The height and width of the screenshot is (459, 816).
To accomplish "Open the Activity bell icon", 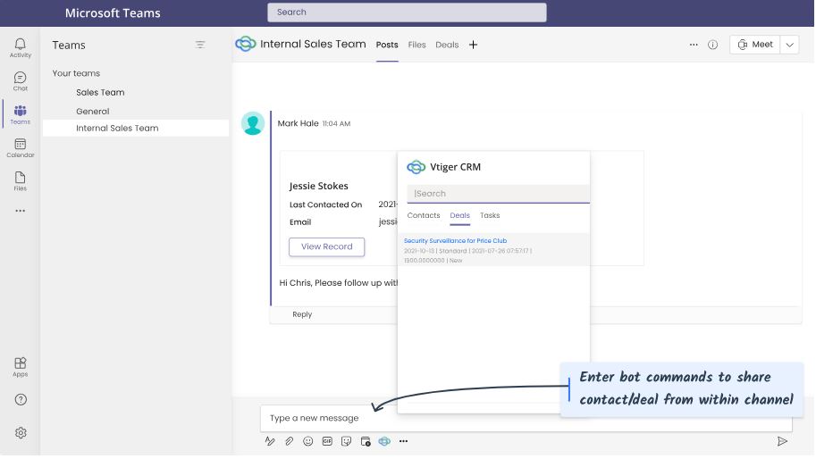I will [x=21, y=47].
